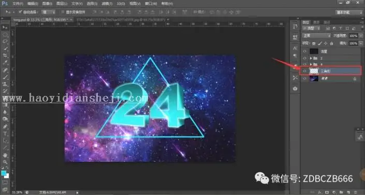Image resolution: width=365 pixels, height=195 pixels.
Task: Open the 3D panel cube icon
Action: tap(295, 89)
